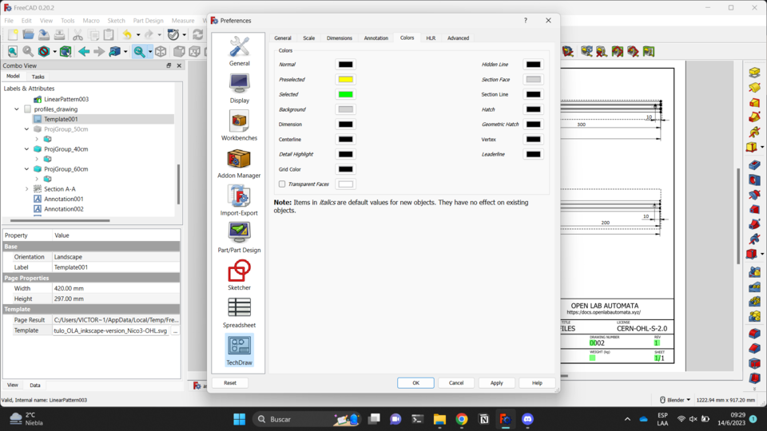Screen dimensions: 767x431
Task: Open Import-Export preferences
Action: tap(239, 200)
